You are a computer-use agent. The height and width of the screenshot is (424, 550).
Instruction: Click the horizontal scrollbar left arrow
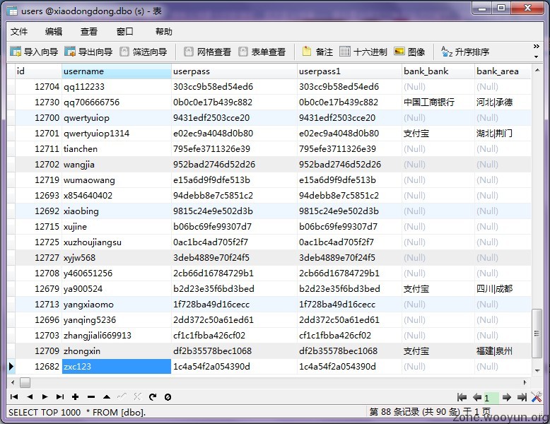(13, 382)
